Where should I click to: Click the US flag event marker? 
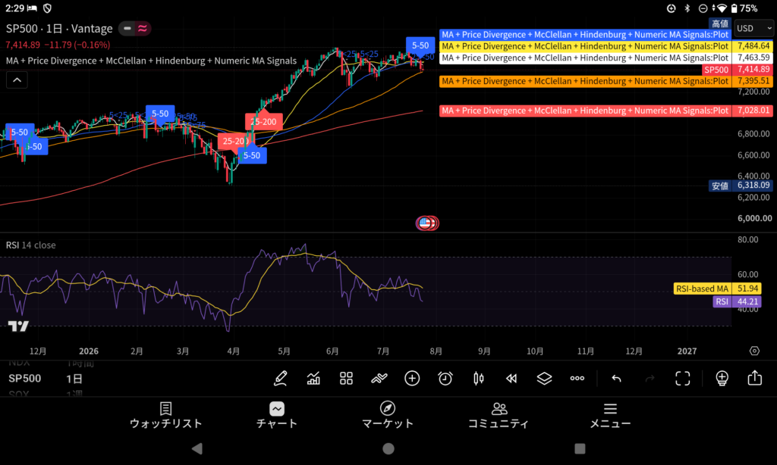(425, 223)
